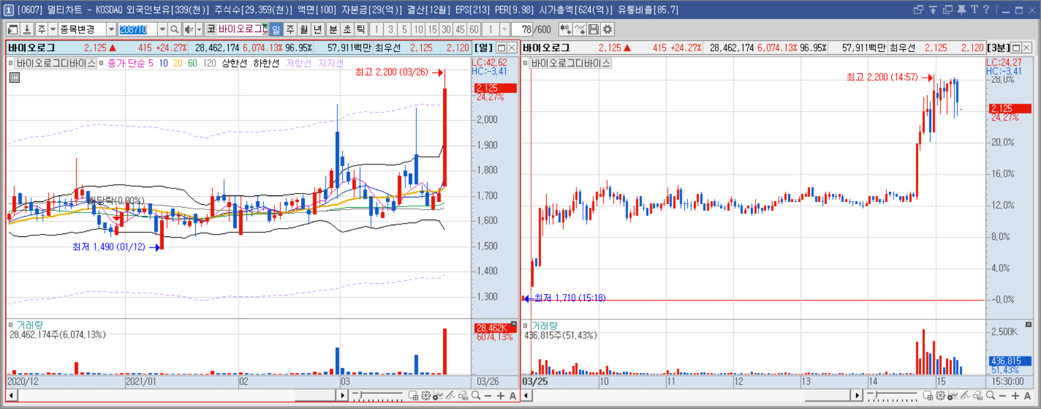Set interval to 30 in toolbar
The height and width of the screenshot is (409, 1041).
pyautogui.click(x=446, y=29)
